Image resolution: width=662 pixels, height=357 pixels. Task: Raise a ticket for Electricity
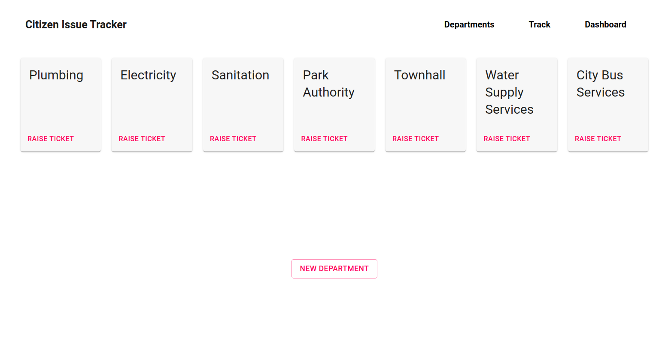(x=142, y=139)
